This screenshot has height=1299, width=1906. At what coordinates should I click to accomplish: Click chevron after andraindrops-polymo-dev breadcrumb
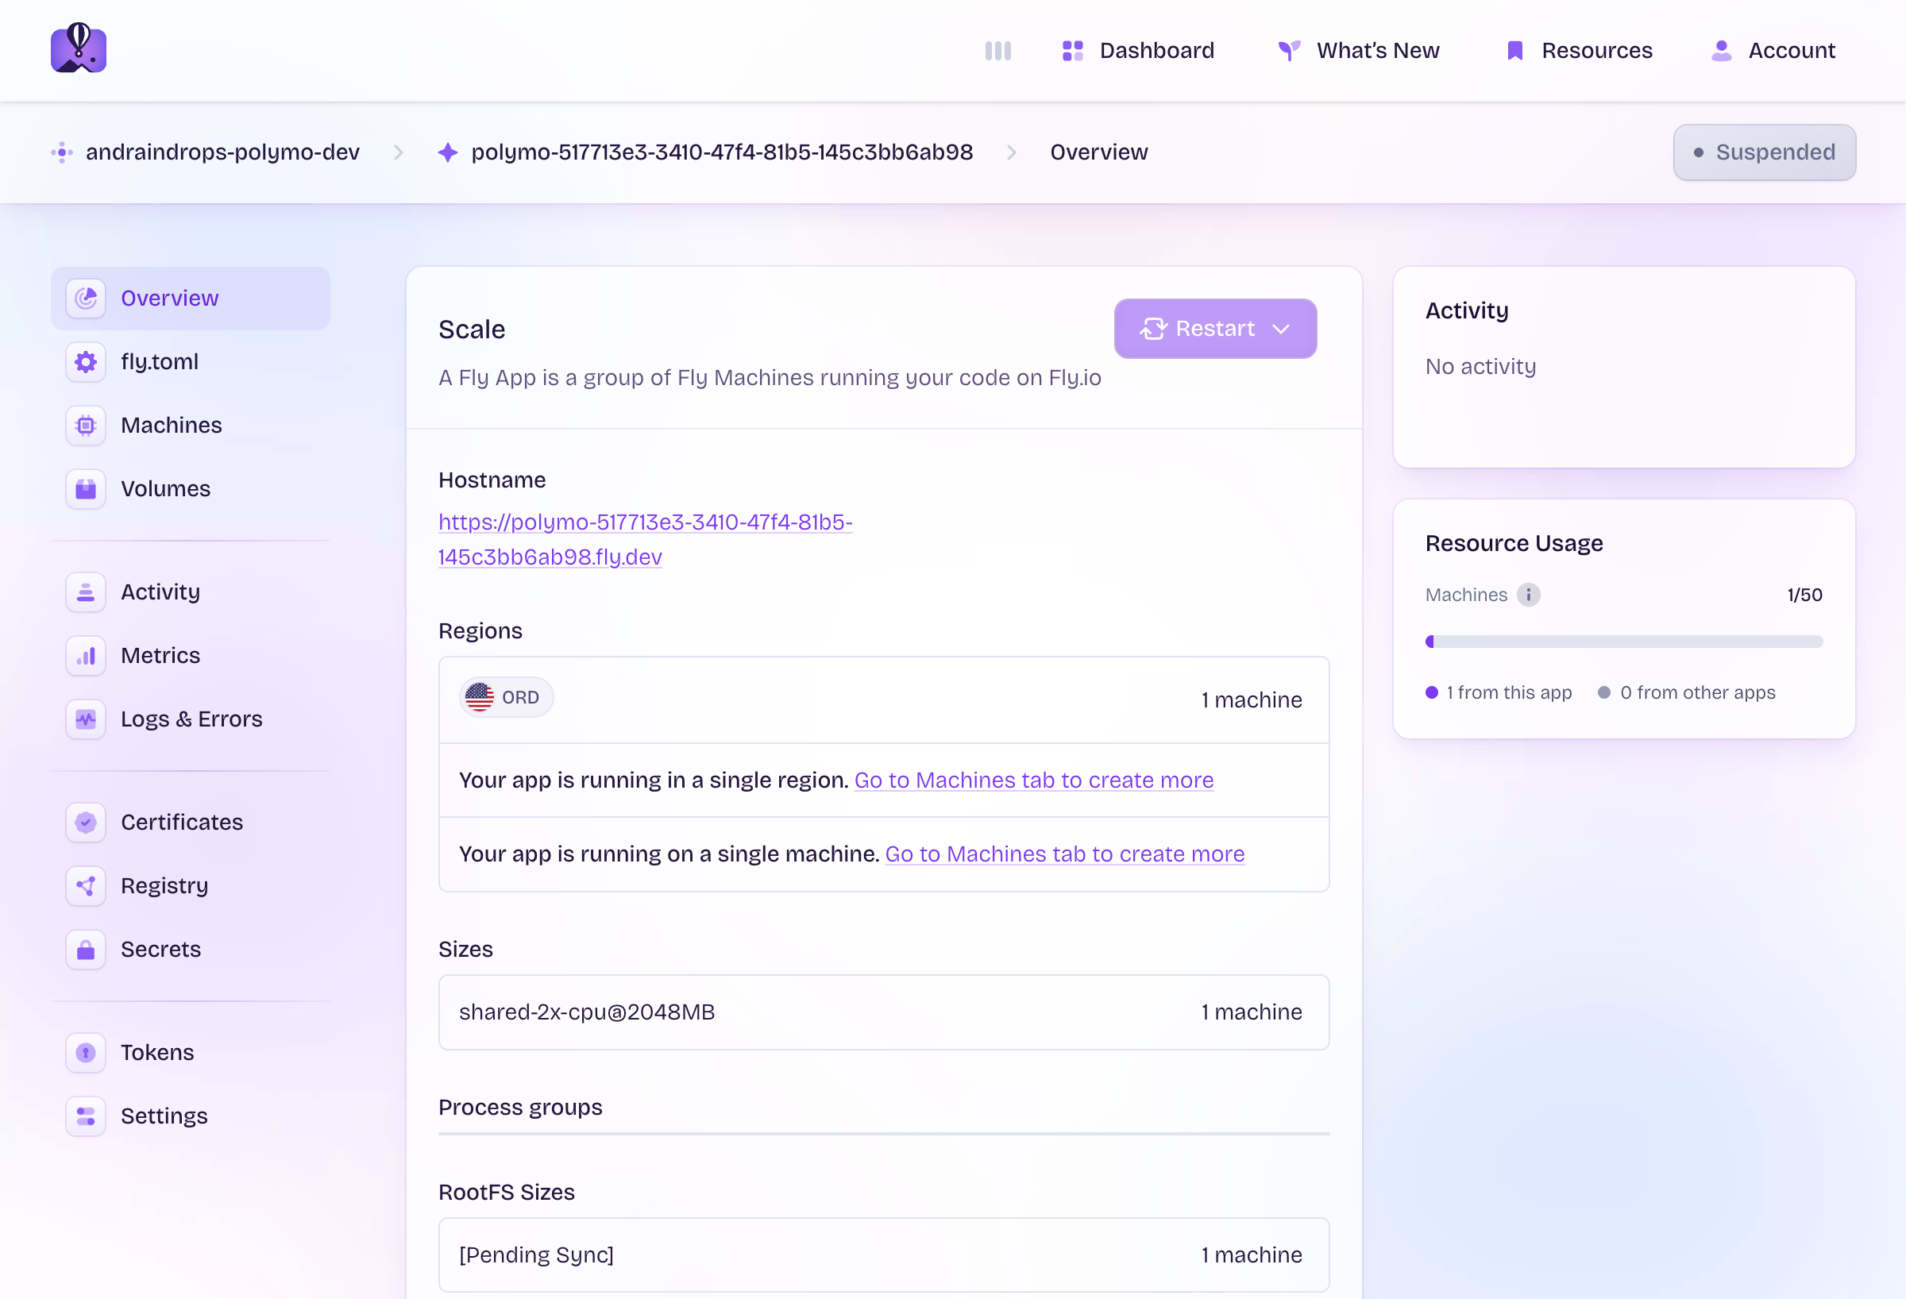coord(399,152)
